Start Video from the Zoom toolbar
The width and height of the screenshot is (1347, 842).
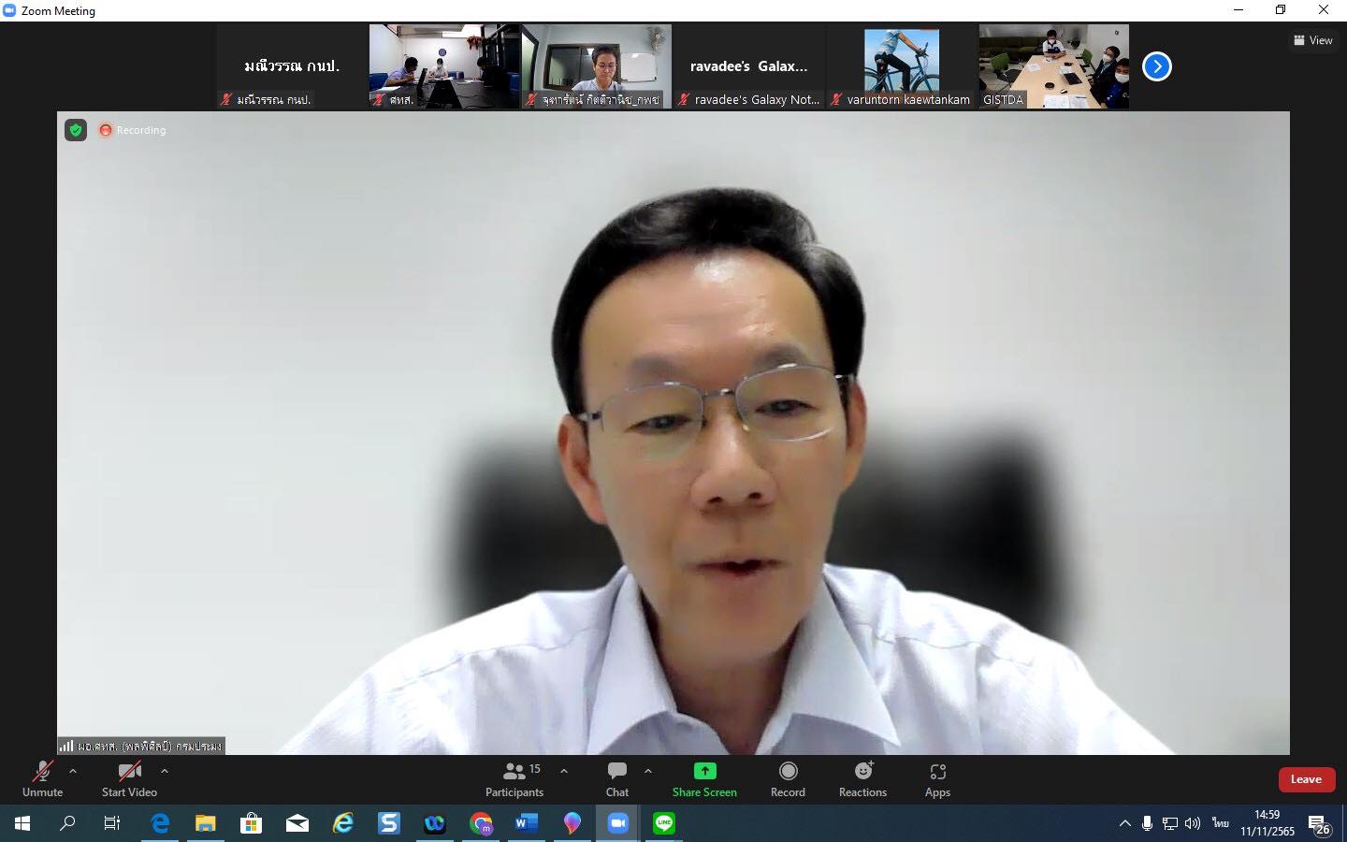point(129,779)
